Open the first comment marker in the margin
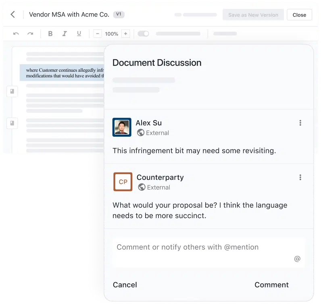The image size is (321, 308). tap(12, 91)
